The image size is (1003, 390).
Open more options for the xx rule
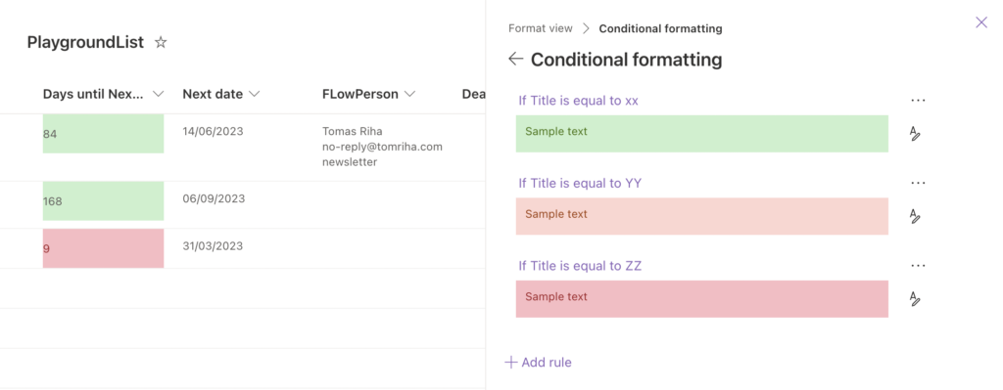(918, 101)
